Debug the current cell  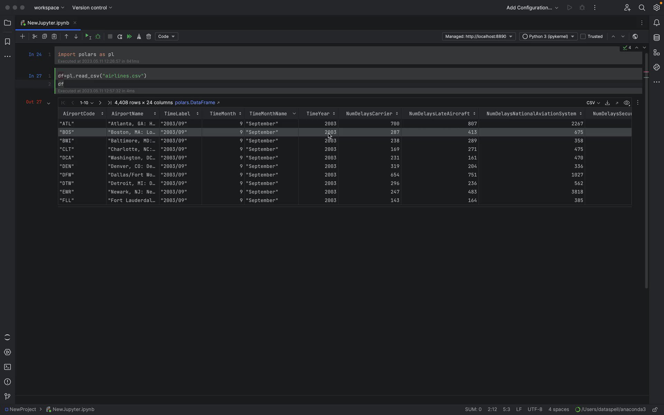pyautogui.click(x=98, y=36)
